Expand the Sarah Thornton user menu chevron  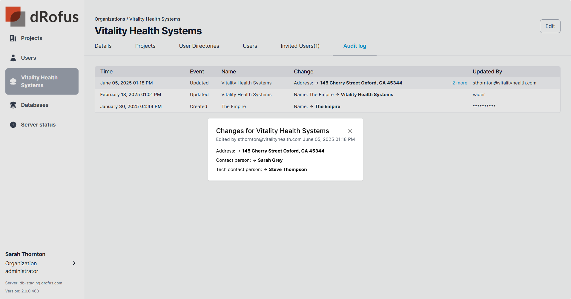pos(74,263)
